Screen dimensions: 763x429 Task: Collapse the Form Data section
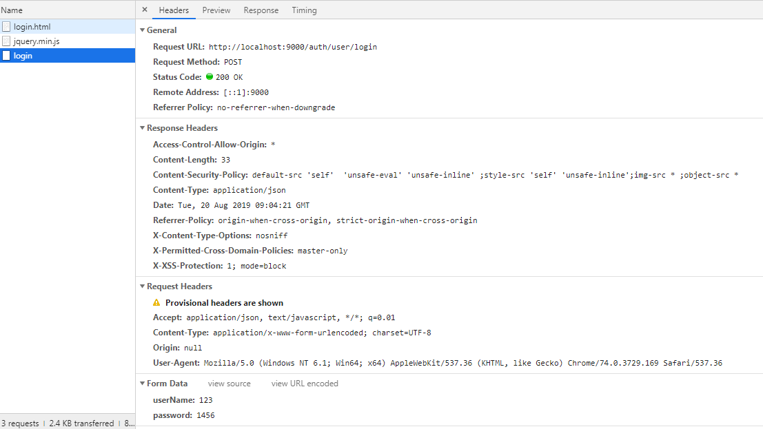tap(143, 383)
